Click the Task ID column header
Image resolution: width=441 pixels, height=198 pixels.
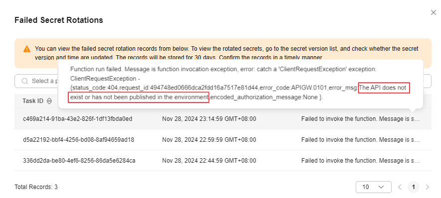(x=33, y=101)
